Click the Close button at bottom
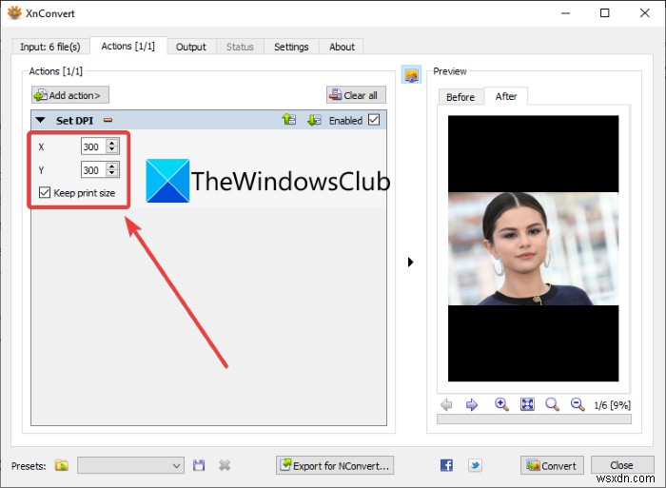Viewport: 666px width, 488px height. click(x=622, y=465)
